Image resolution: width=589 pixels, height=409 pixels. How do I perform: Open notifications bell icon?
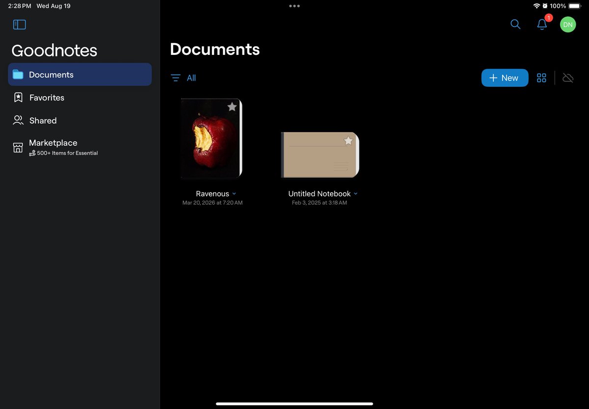[542, 25]
